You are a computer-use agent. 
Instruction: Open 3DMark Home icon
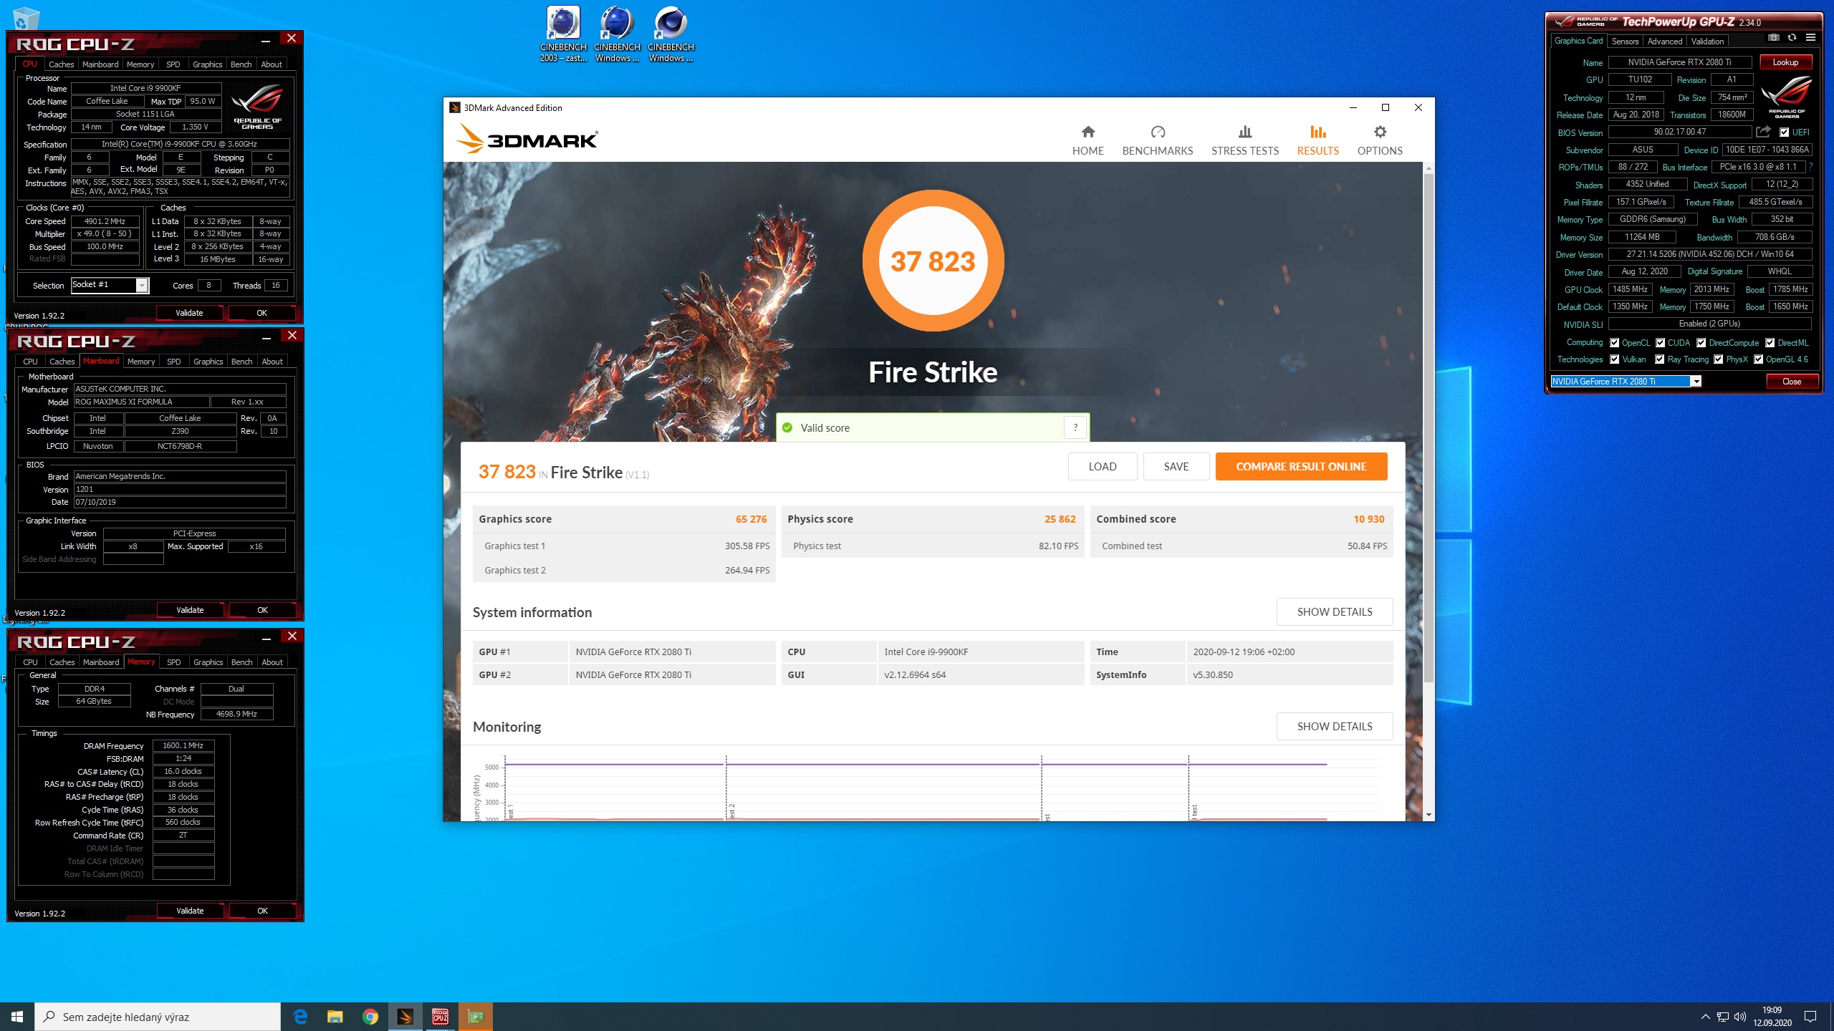(1088, 132)
